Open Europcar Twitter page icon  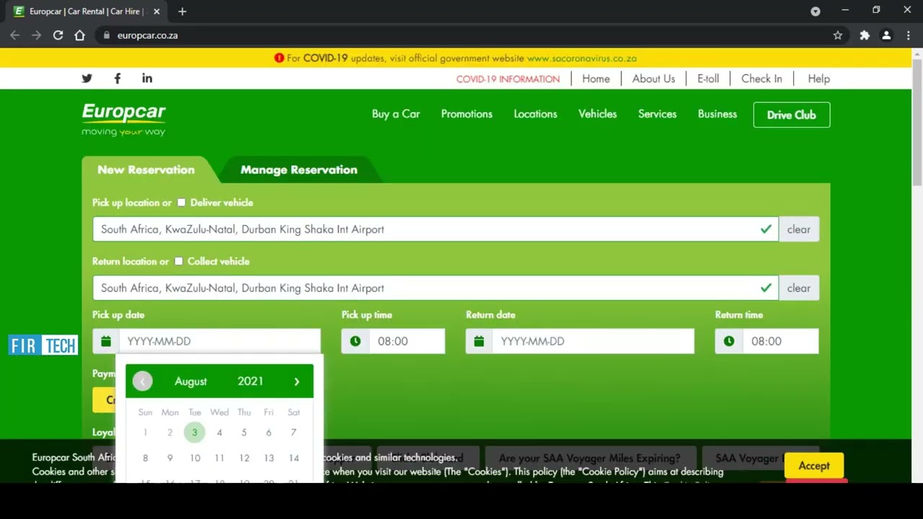point(87,79)
